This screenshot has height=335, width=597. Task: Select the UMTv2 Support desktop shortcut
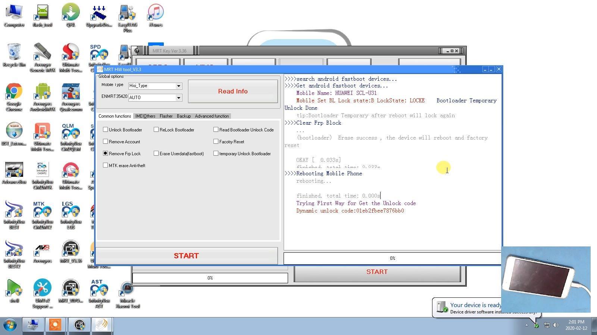point(42,294)
